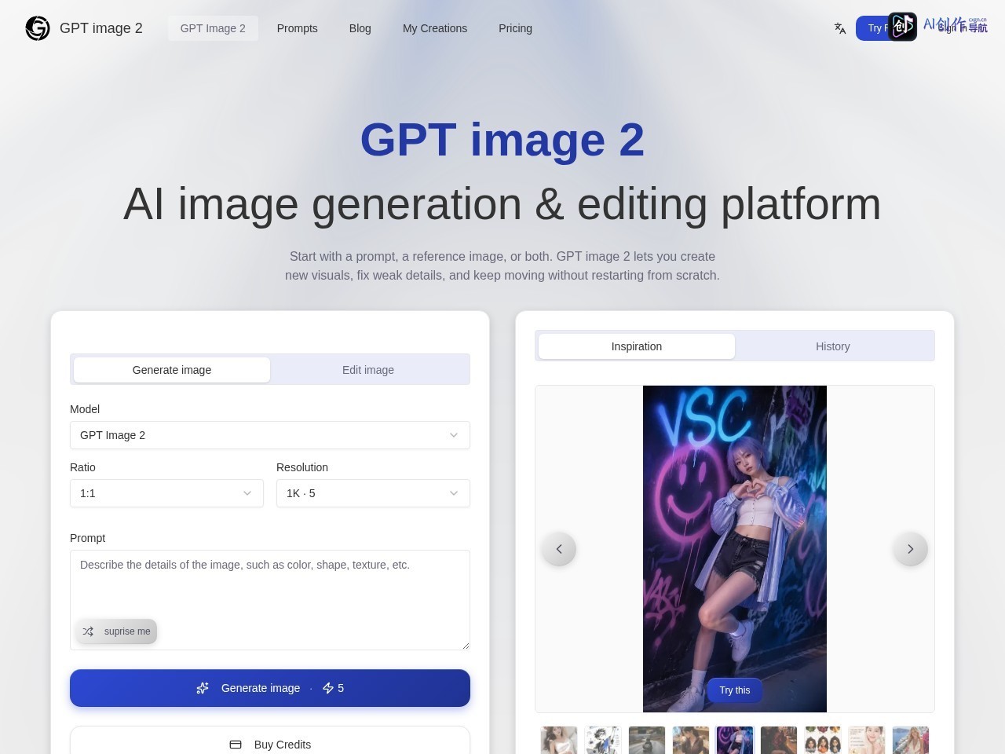Click the 'Resolution' field label
This screenshot has height=754, width=1005.
(302, 467)
